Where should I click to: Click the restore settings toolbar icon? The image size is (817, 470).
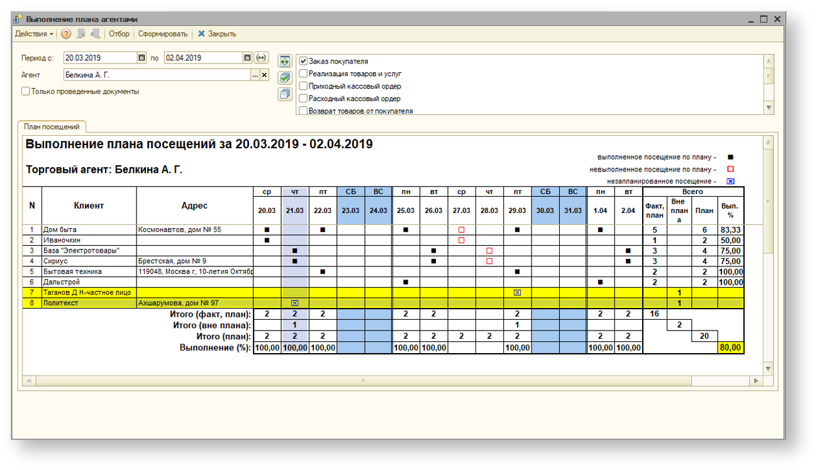(81, 34)
